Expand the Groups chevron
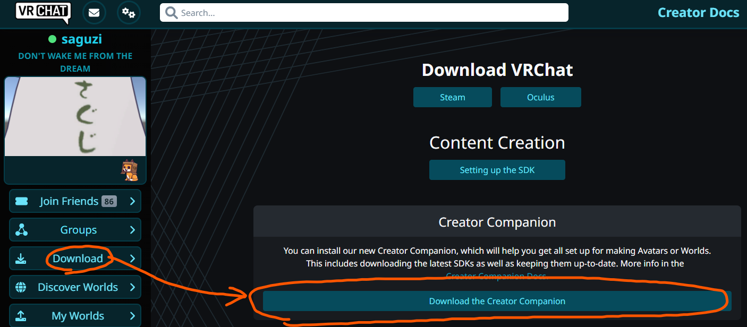This screenshot has width=747, height=327. (x=132, y=230)
